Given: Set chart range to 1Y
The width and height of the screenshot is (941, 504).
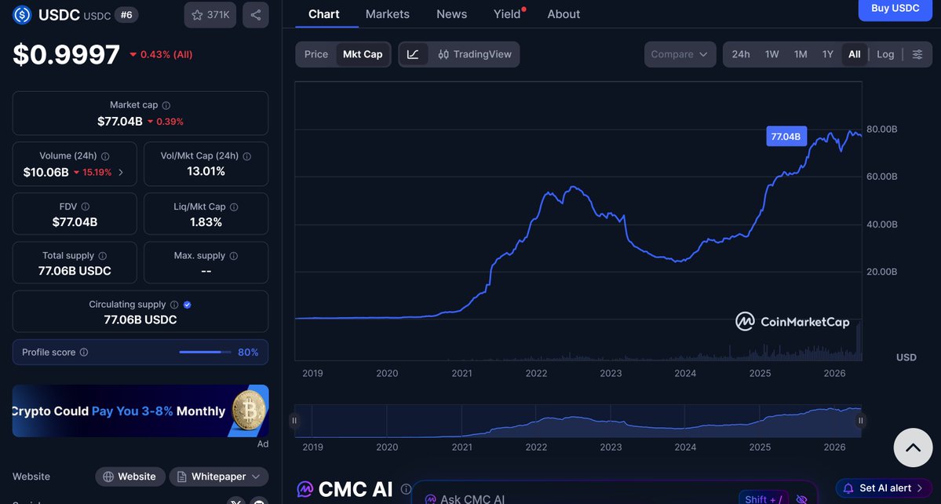Looking at the screenshot, I should 827,54.
